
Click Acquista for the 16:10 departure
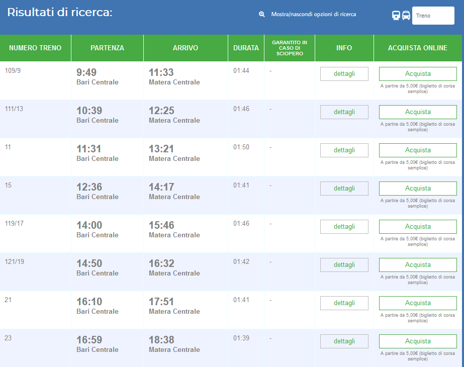[x=418, y=303]
